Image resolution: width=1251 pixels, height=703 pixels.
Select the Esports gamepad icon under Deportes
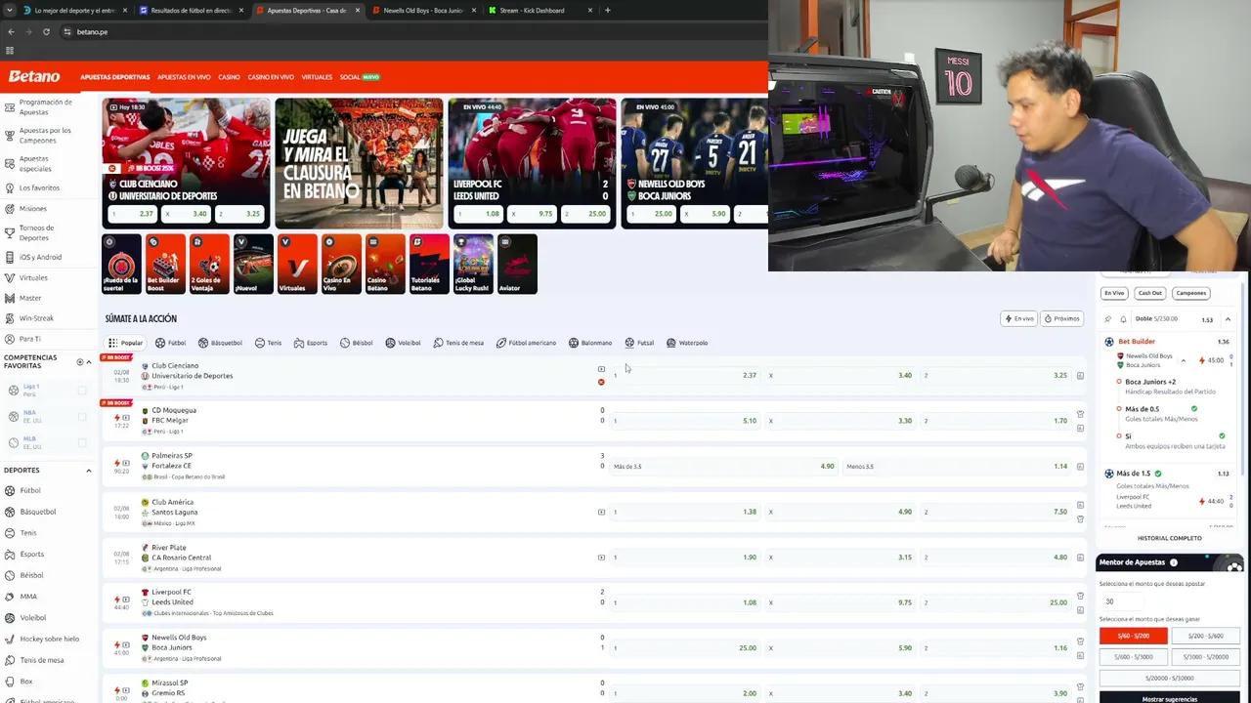tap(9, 554)
